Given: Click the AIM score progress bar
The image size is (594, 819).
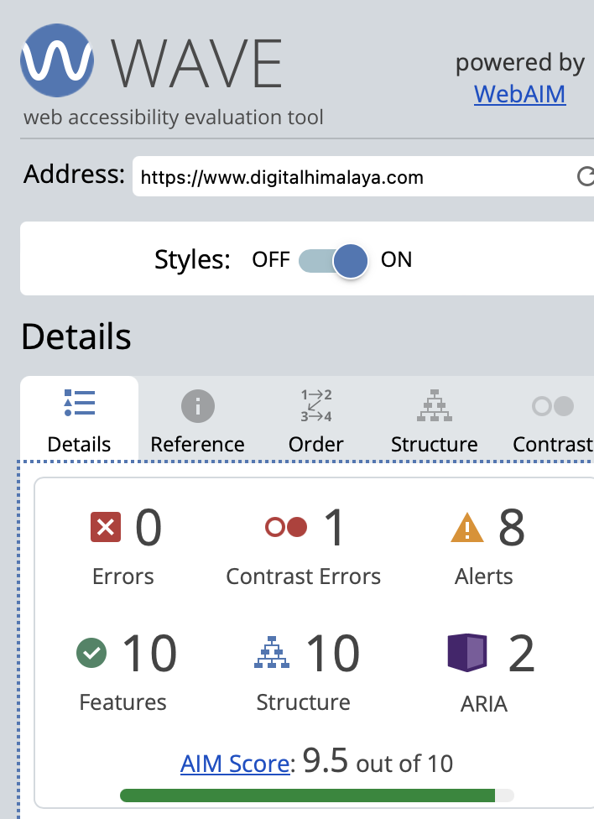Looking at the screenshot, I should point(317,795).
